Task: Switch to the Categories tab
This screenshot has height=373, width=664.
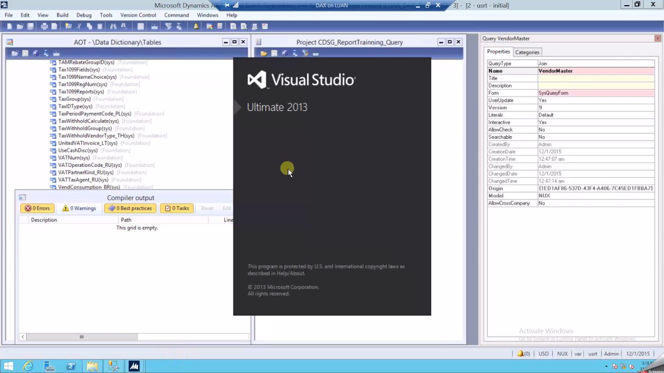Action: 527,52
